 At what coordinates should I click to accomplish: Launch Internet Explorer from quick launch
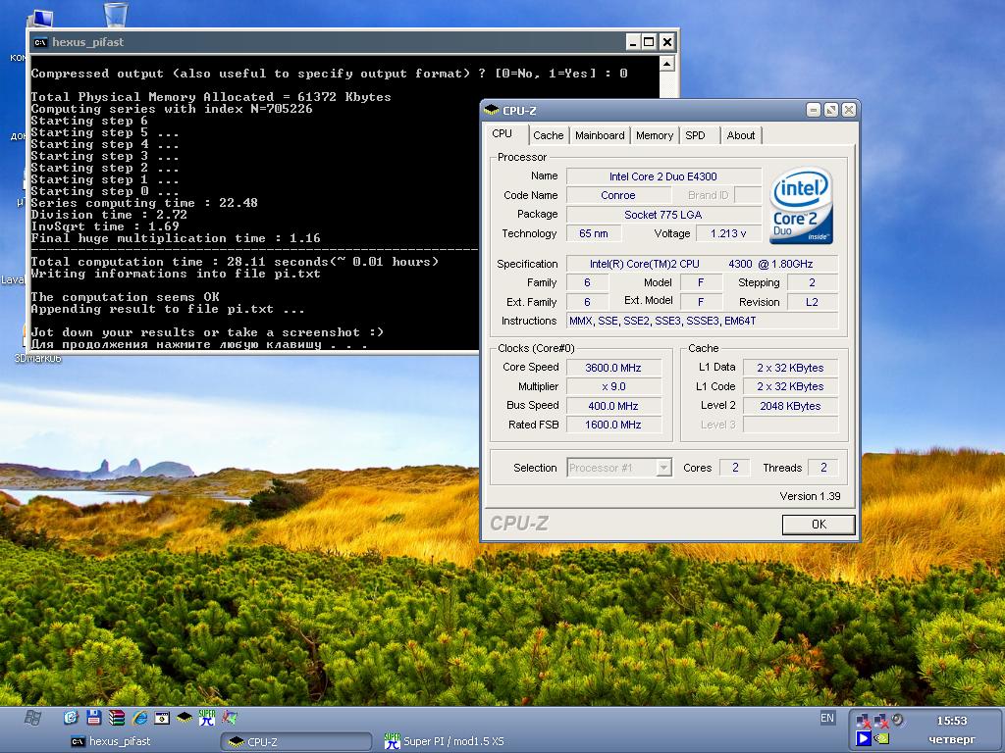[139, 718]
